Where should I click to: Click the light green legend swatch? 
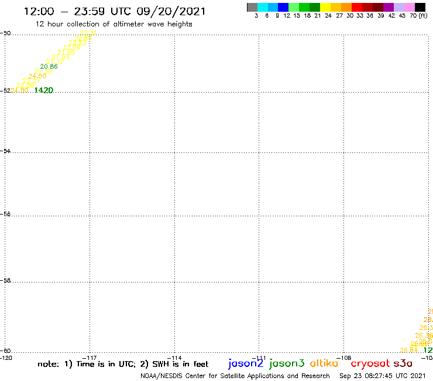pyautogui.click(x=294, y=7)
